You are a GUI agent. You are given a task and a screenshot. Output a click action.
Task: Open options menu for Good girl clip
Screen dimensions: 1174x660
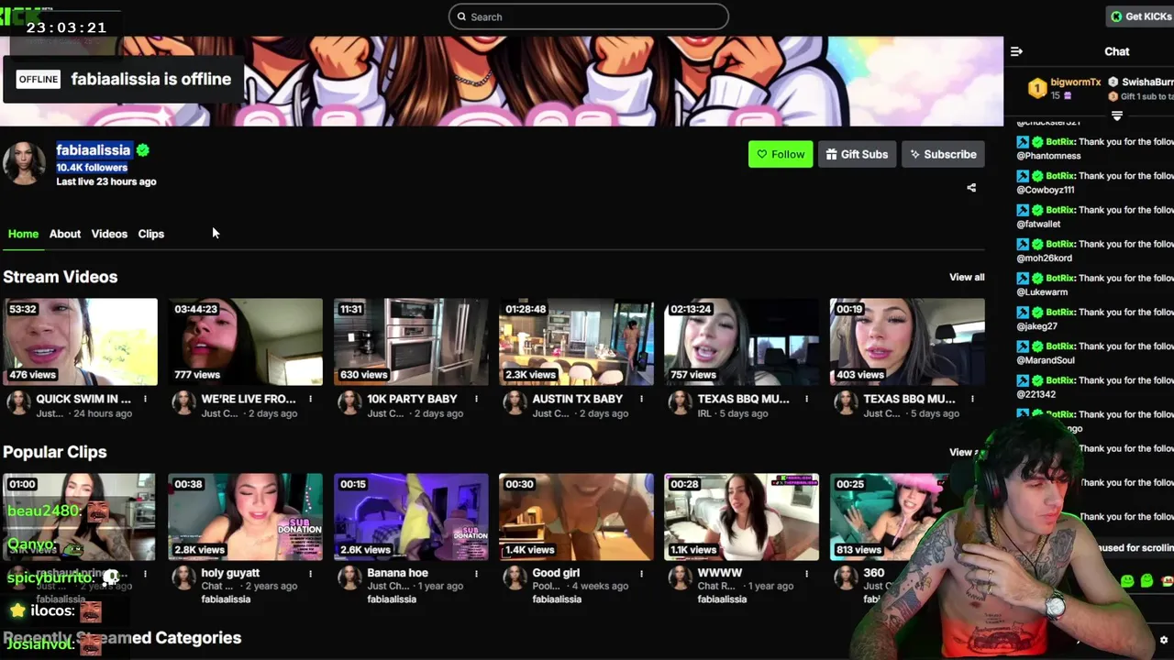click(x=641, y=574)
